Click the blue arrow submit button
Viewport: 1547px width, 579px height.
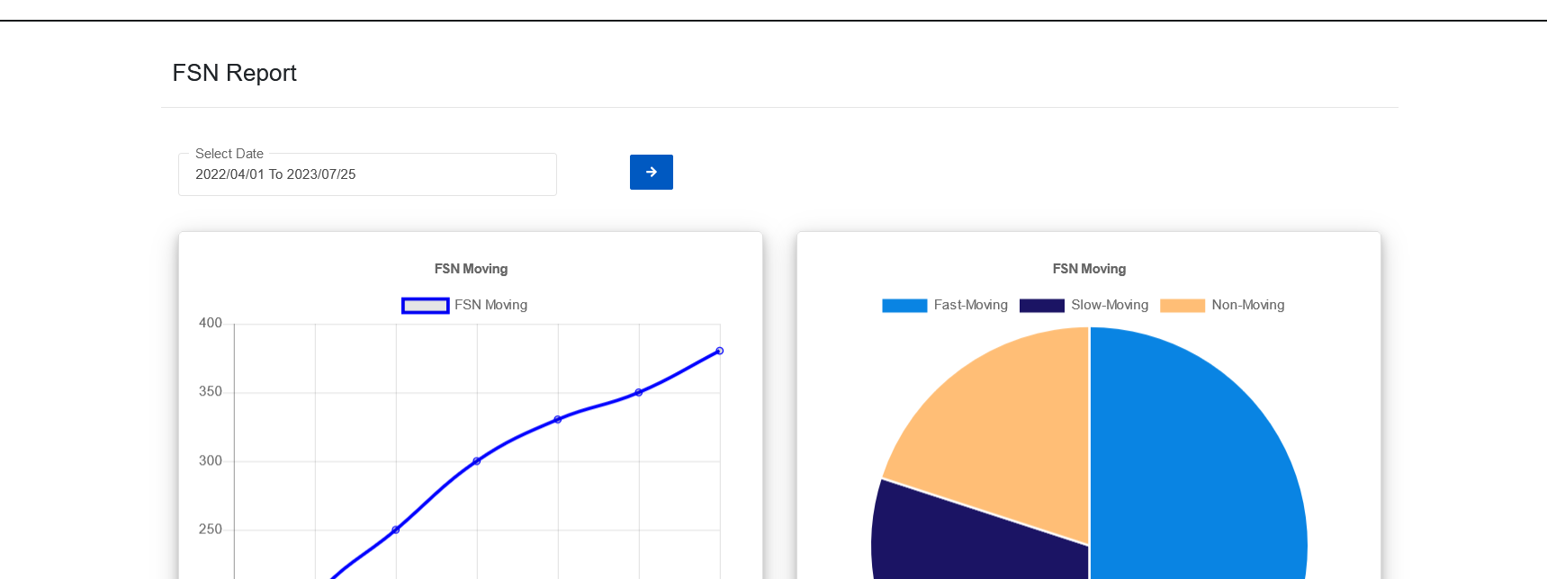coord(651,172)
